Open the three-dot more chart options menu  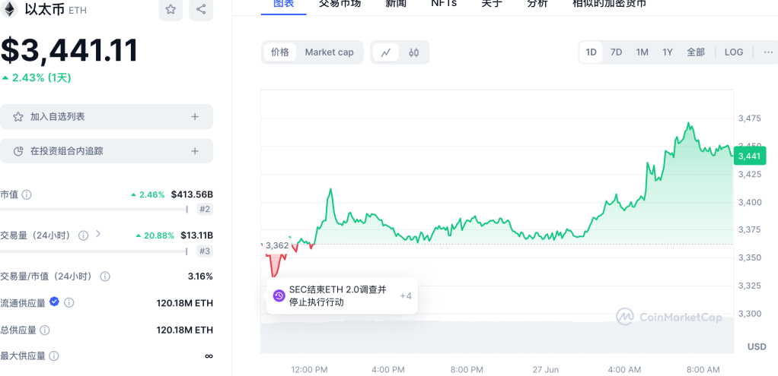(x=767, y=52)
